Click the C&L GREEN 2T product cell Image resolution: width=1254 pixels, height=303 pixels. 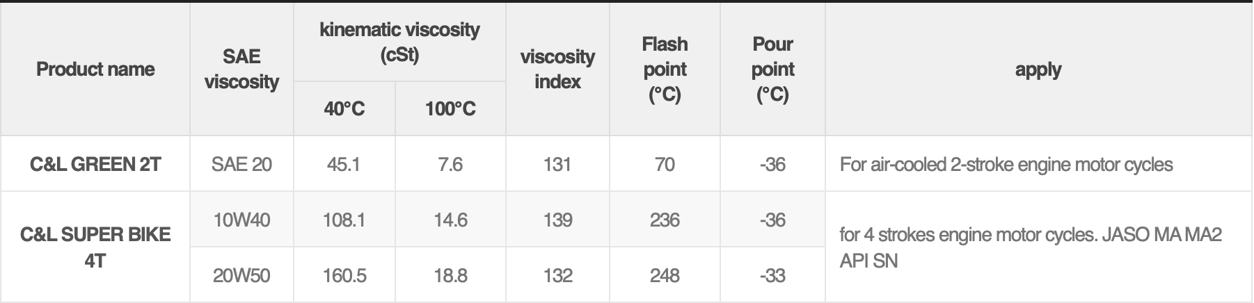coord(95,165)
